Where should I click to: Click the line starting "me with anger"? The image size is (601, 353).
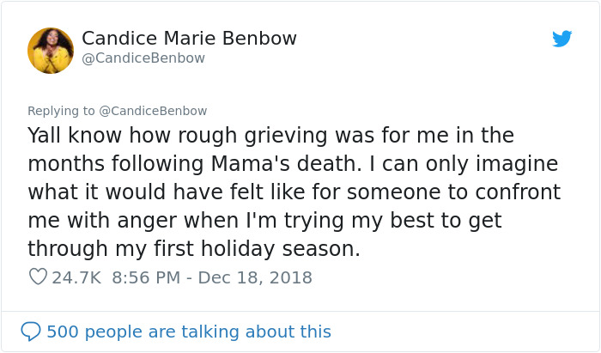pyautogui.click(x=264, y=221)
